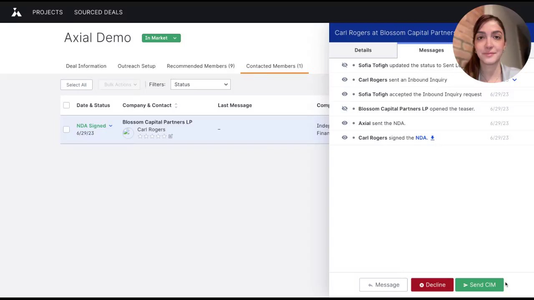Click Carl Rogers at Blossom Capital Partners header
534x300 pixels.
point(395,32)
